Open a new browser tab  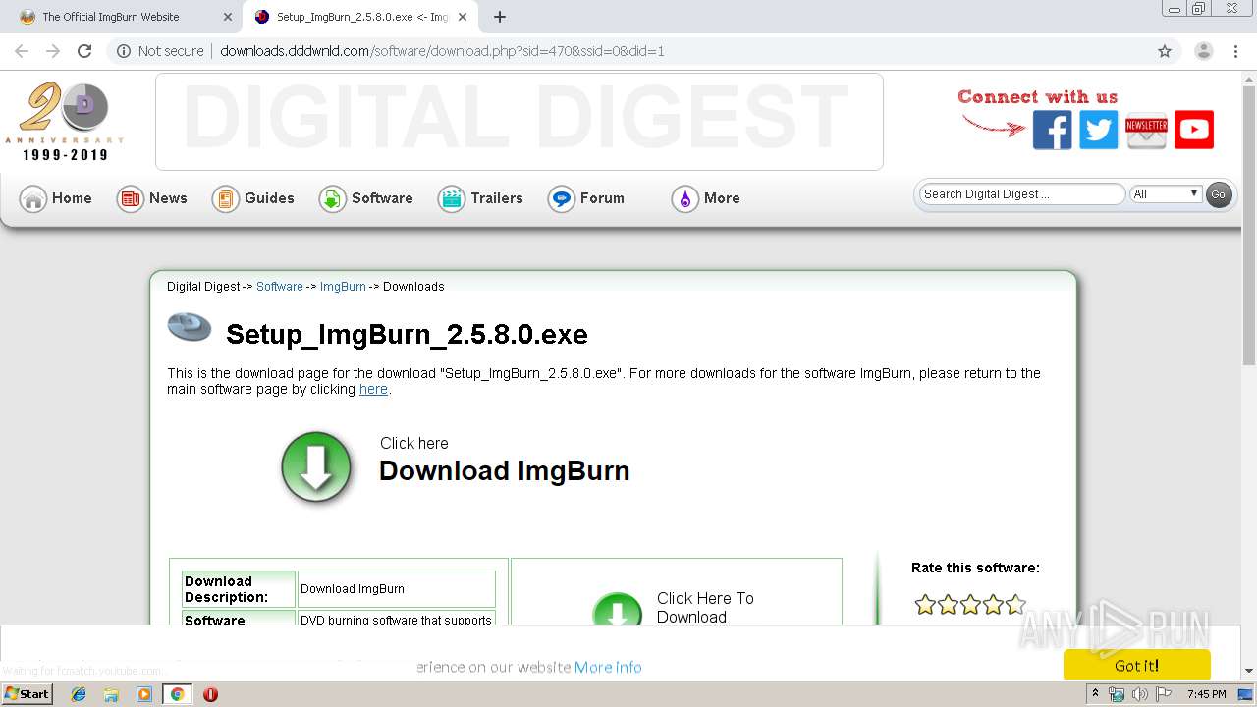500,17
